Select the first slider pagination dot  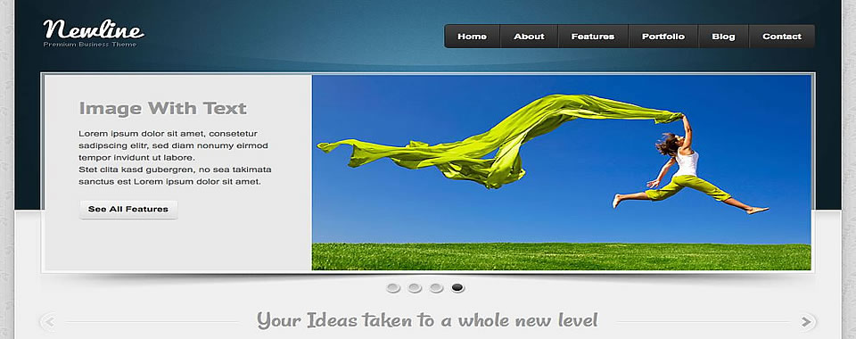(x=393, y=287)
